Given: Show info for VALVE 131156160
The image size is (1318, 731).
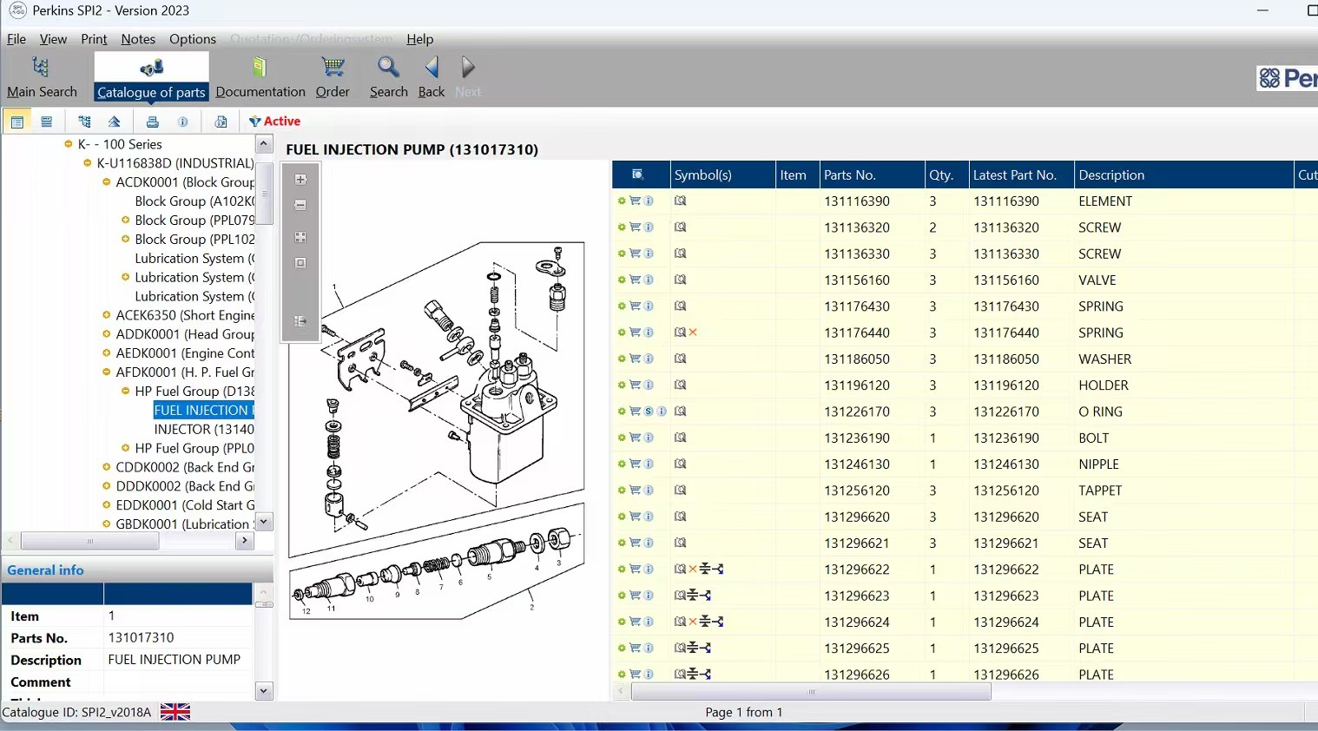Looking at the screenshot, I should (x=649, y=280).
